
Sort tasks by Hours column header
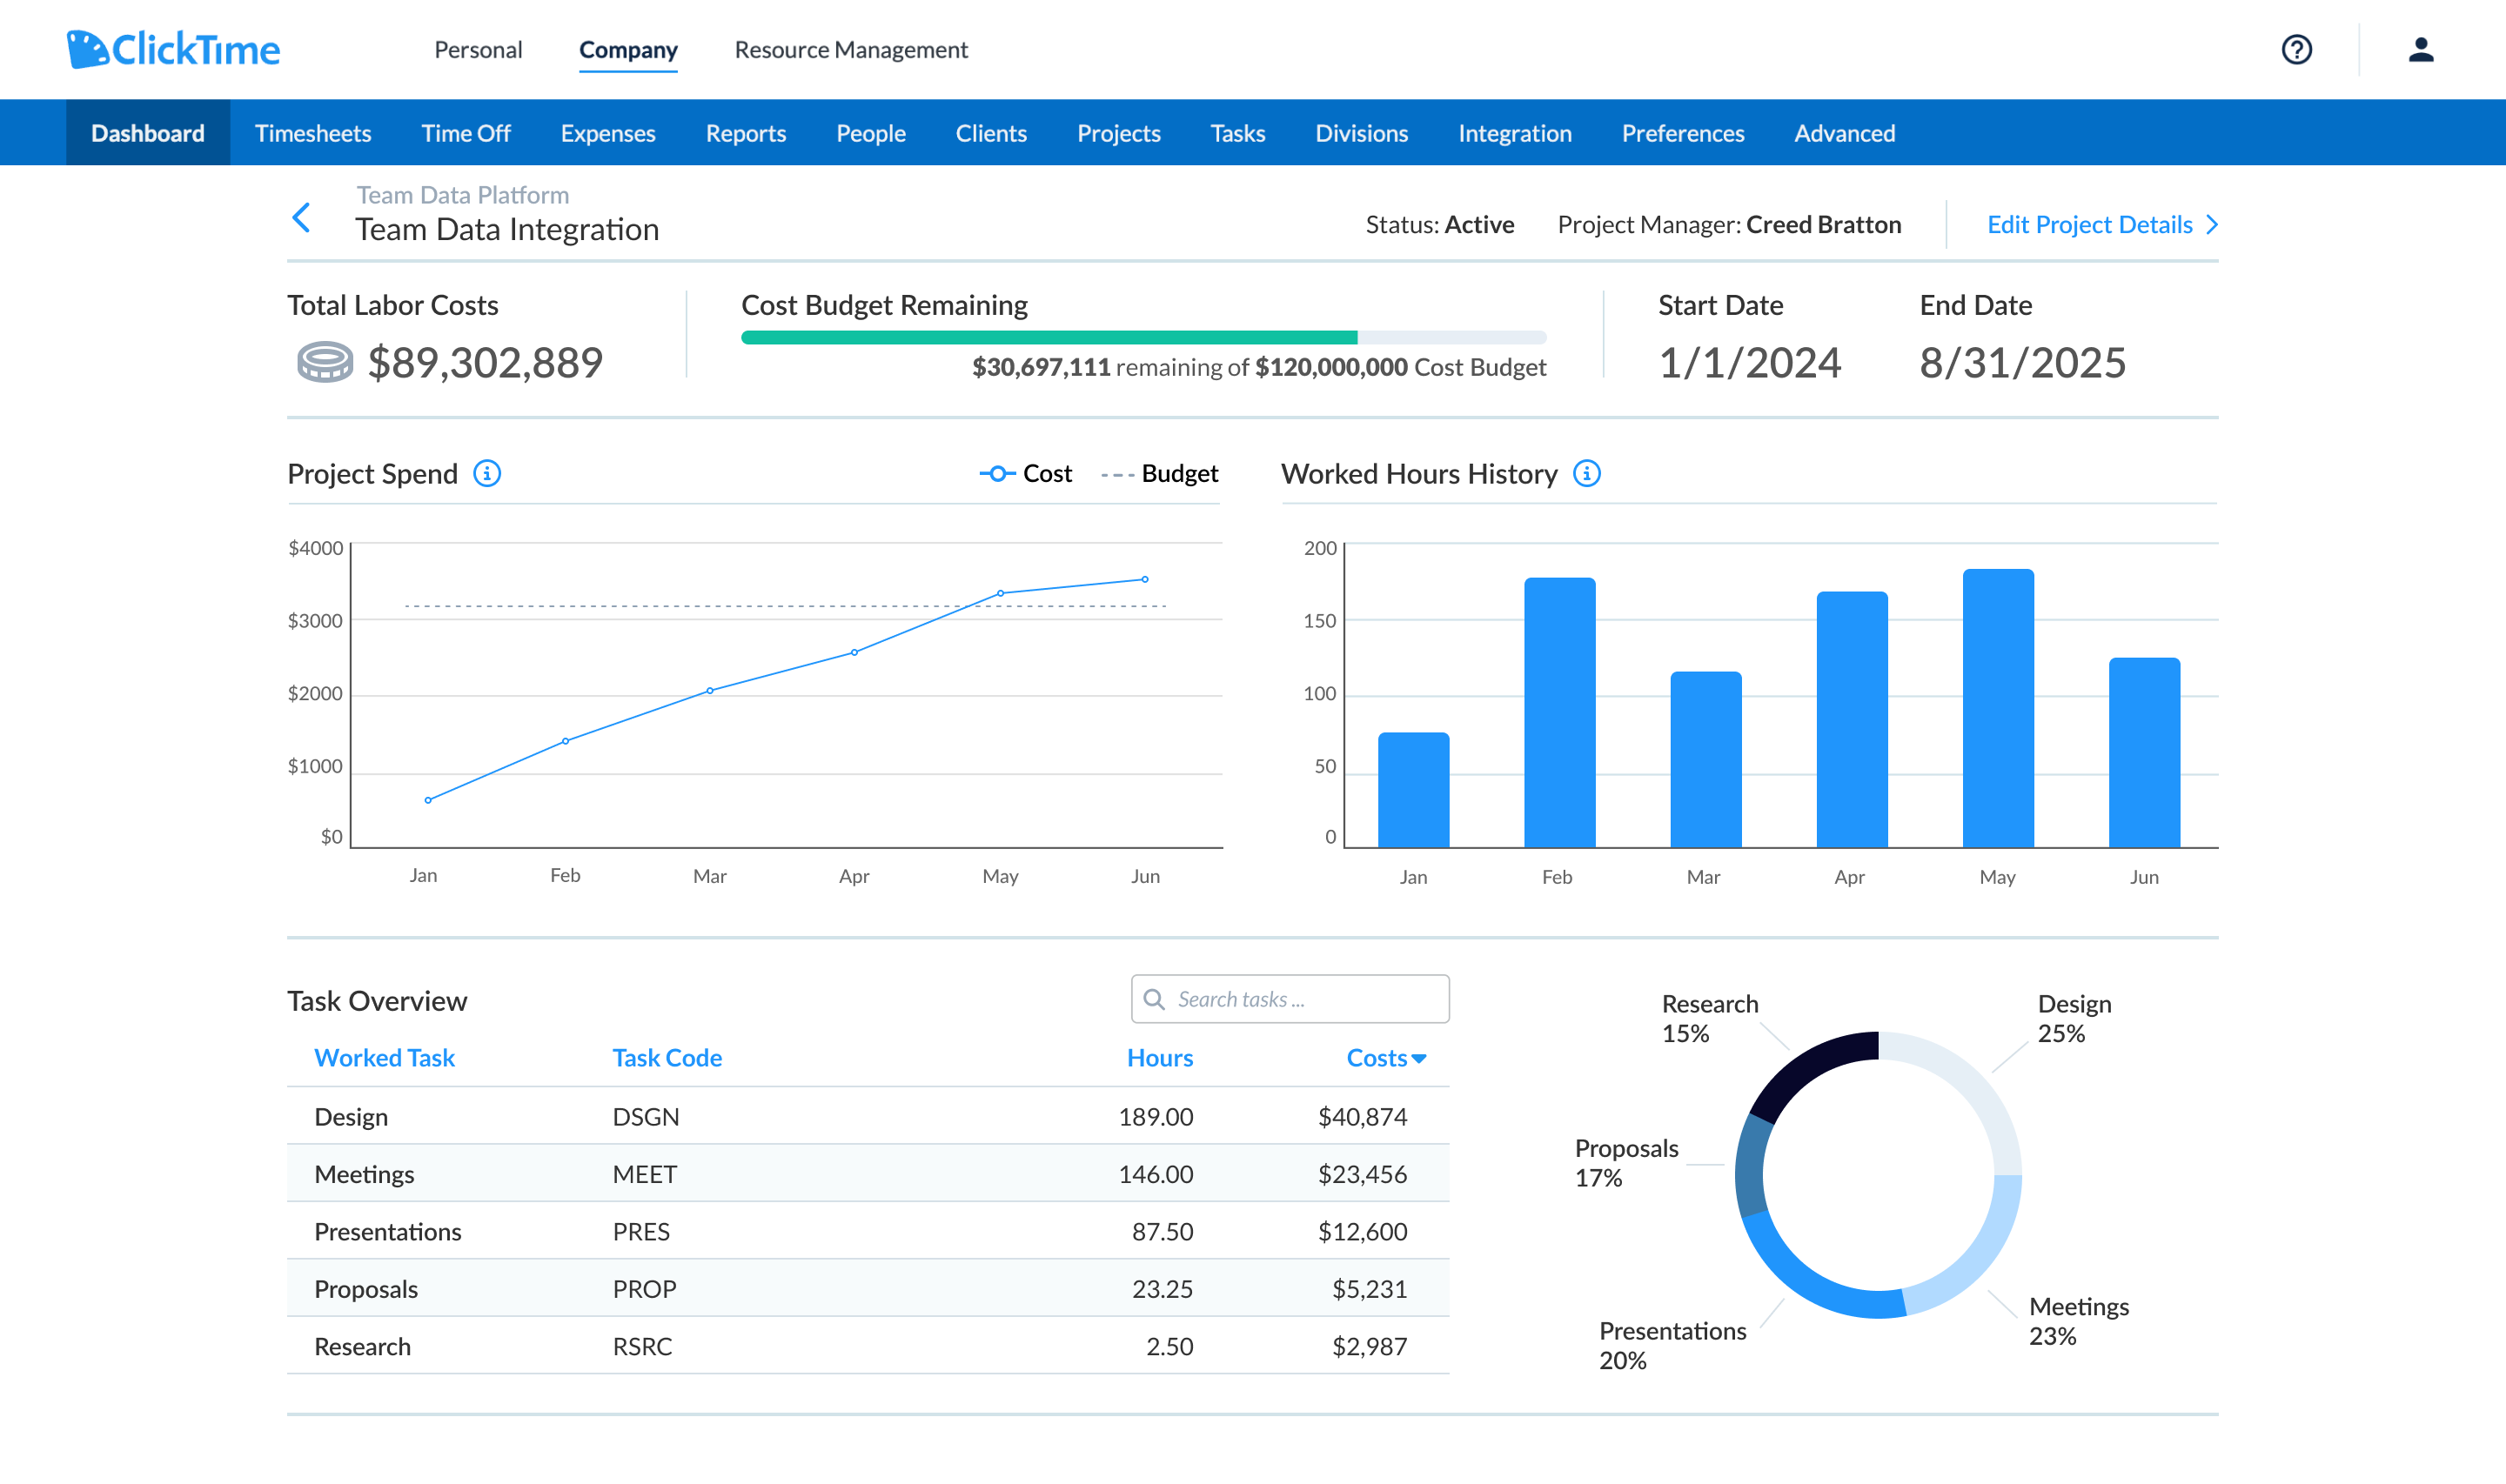point(1159,1057)
